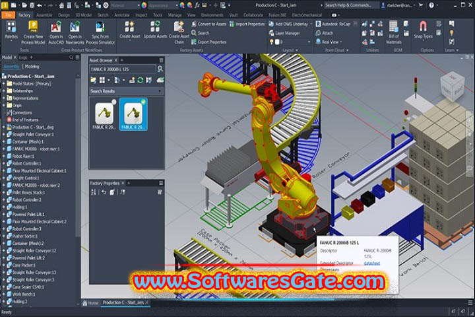The height and width of the screenshot is (317, 475).
Task: Expand the Representations folder node
Action: (4, 98)
